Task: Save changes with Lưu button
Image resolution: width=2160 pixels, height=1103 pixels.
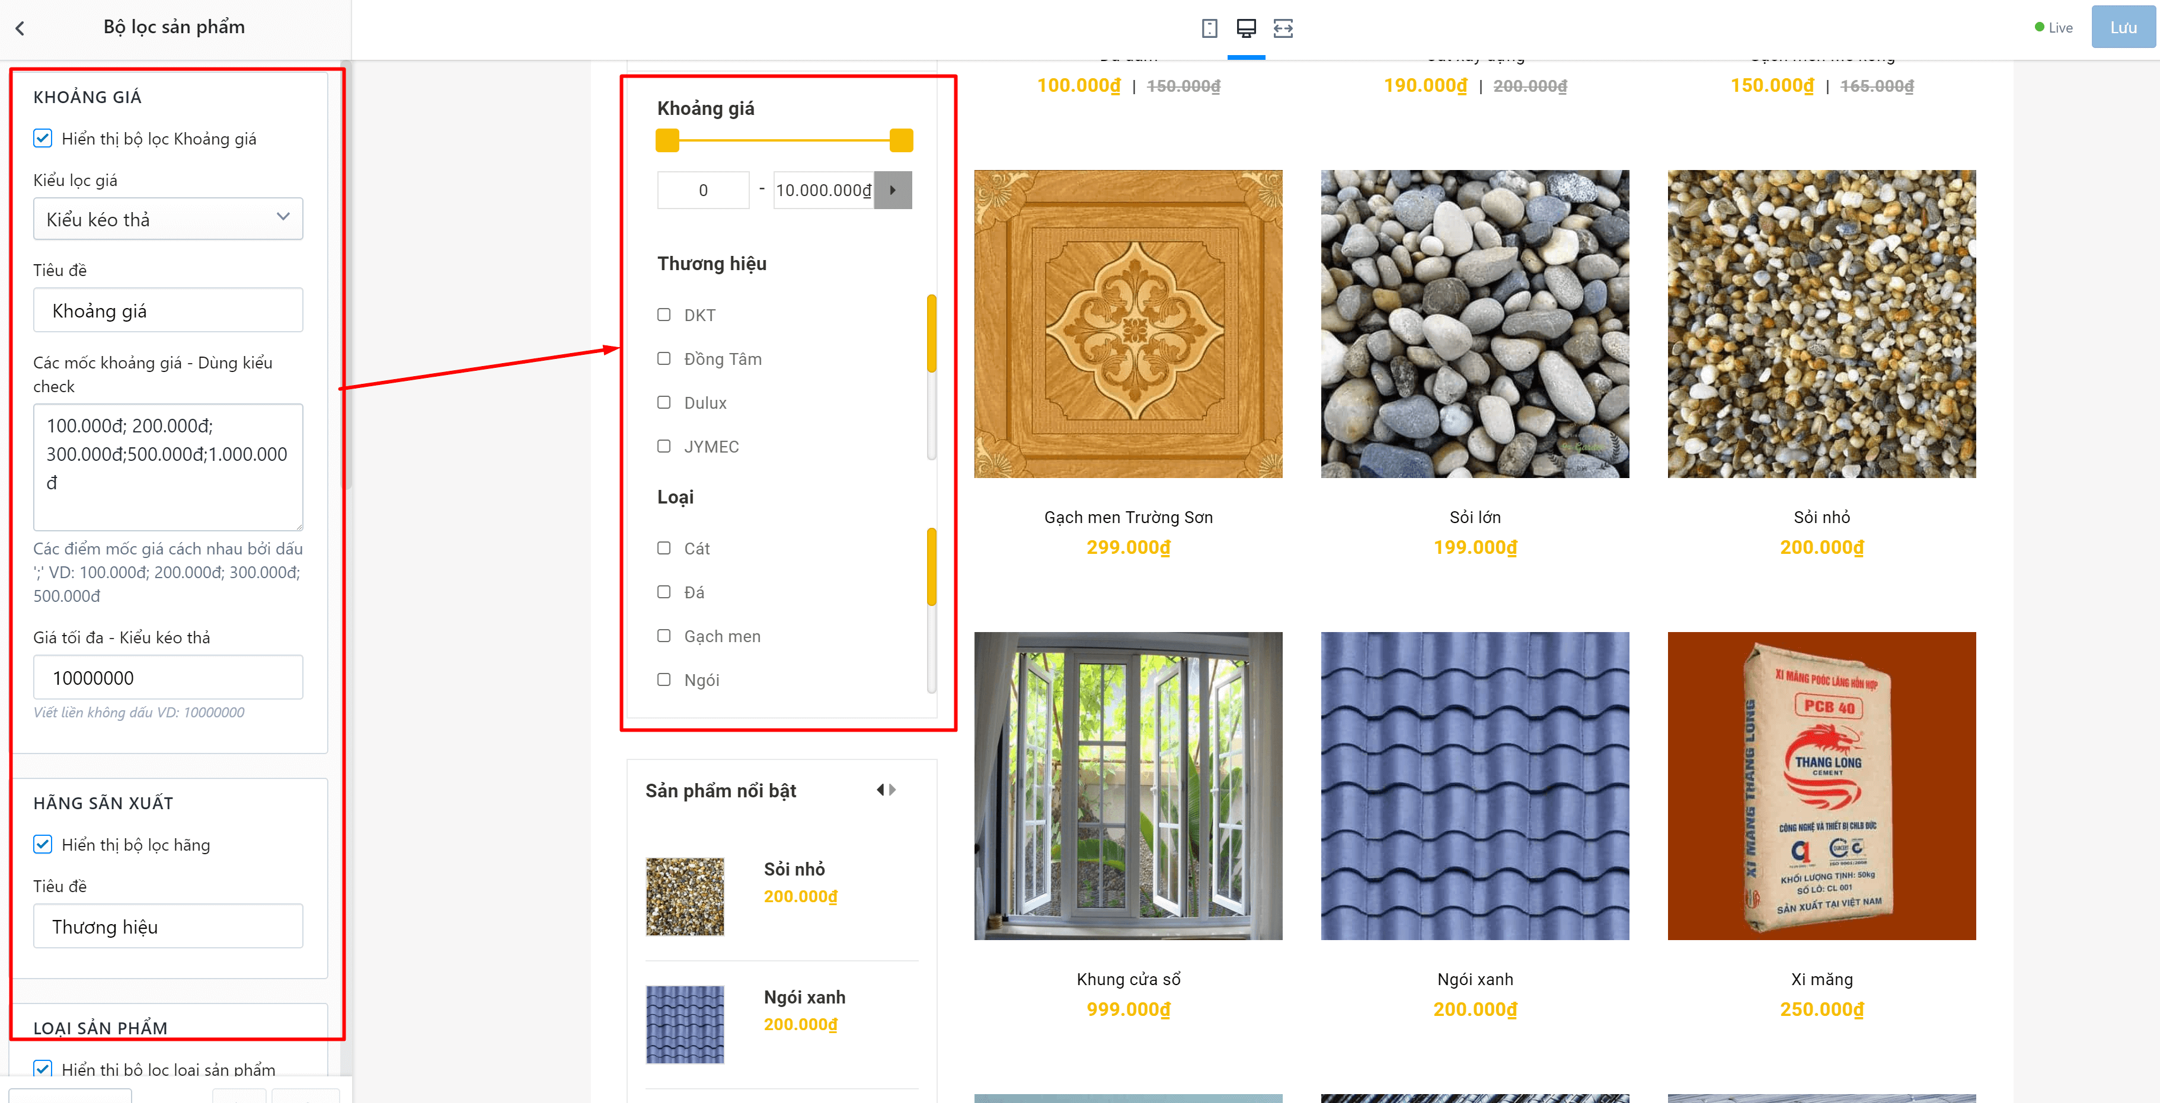Action: (2122, 28)
